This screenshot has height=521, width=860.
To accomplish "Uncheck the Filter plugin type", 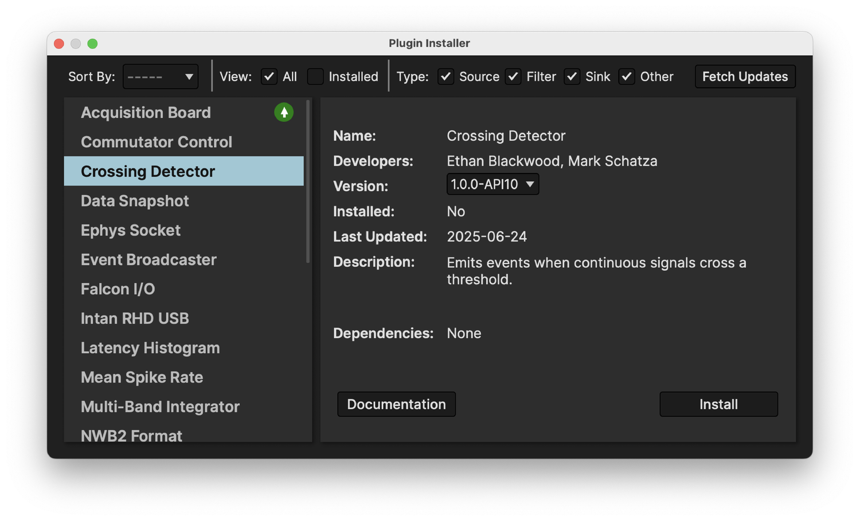I will (x=513, y=76).
